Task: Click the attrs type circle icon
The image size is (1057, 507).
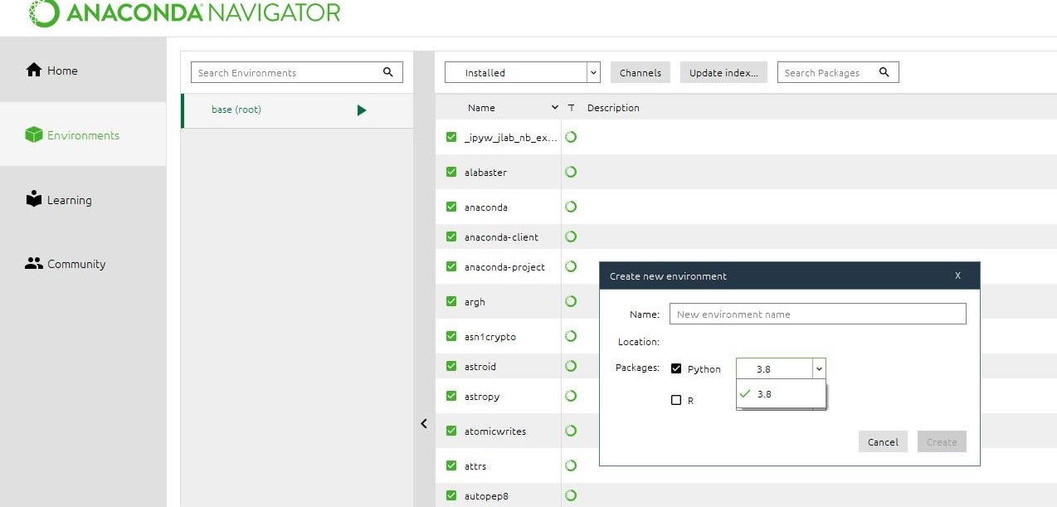Action: 571,466
